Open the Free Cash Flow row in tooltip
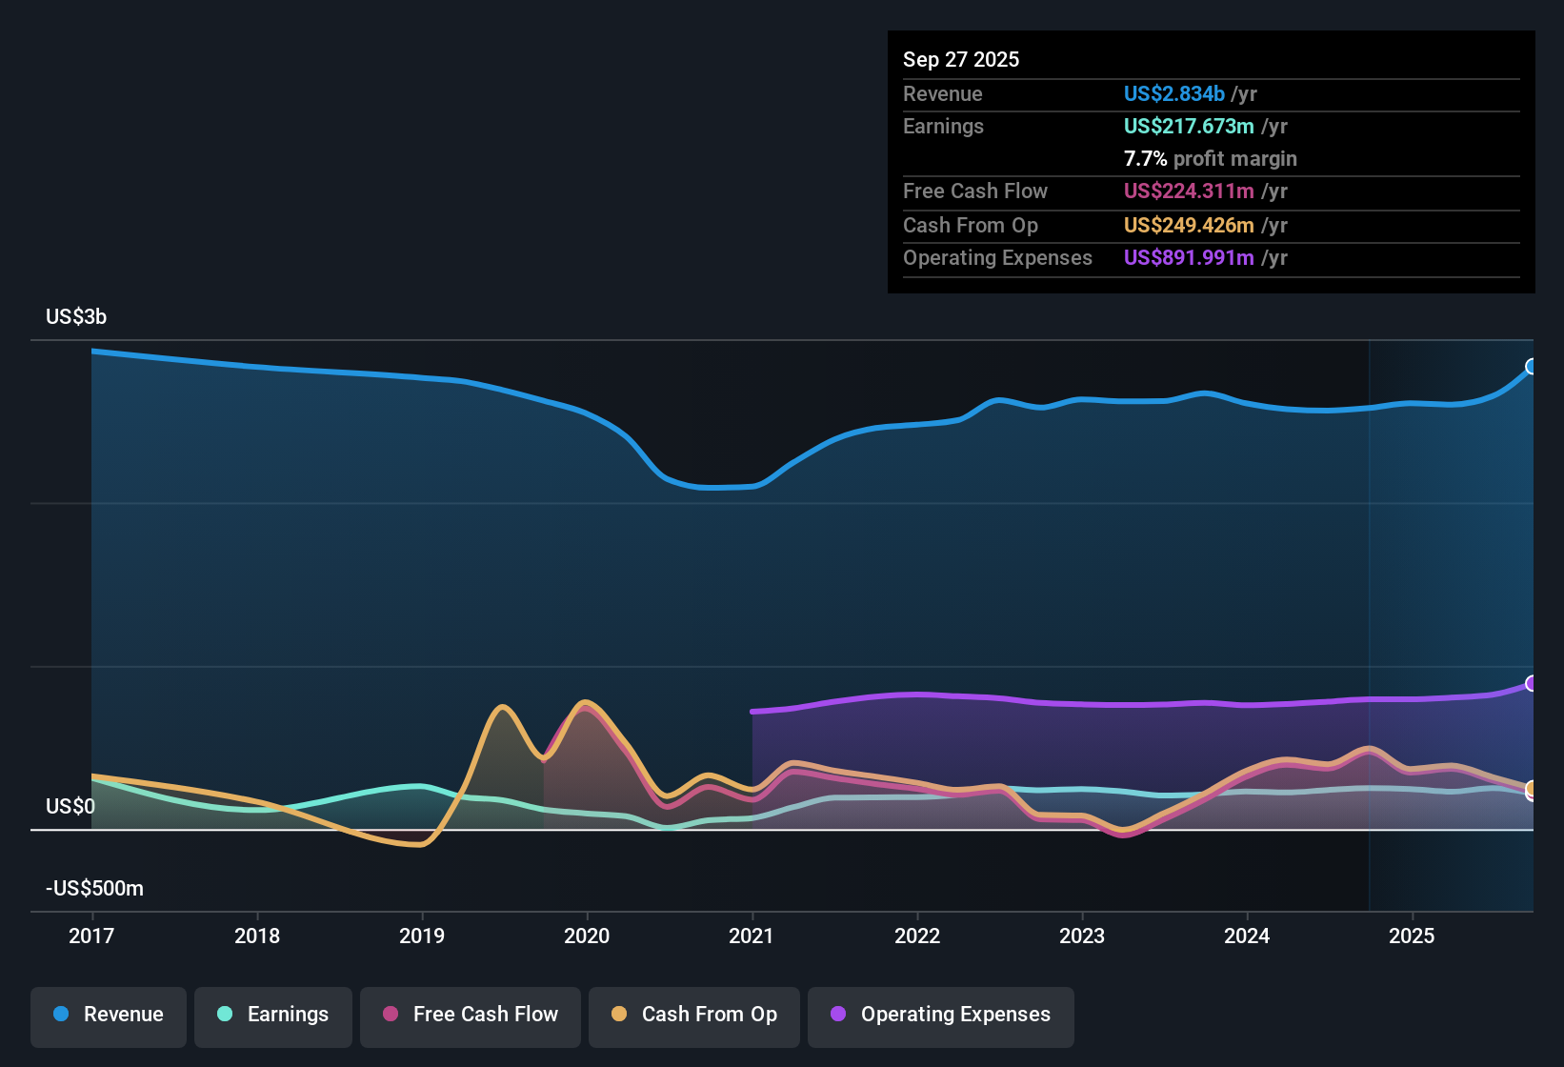 pos(975,191)
